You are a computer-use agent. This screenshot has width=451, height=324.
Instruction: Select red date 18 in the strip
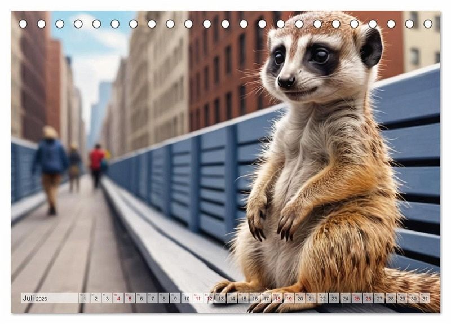(277, 299)
